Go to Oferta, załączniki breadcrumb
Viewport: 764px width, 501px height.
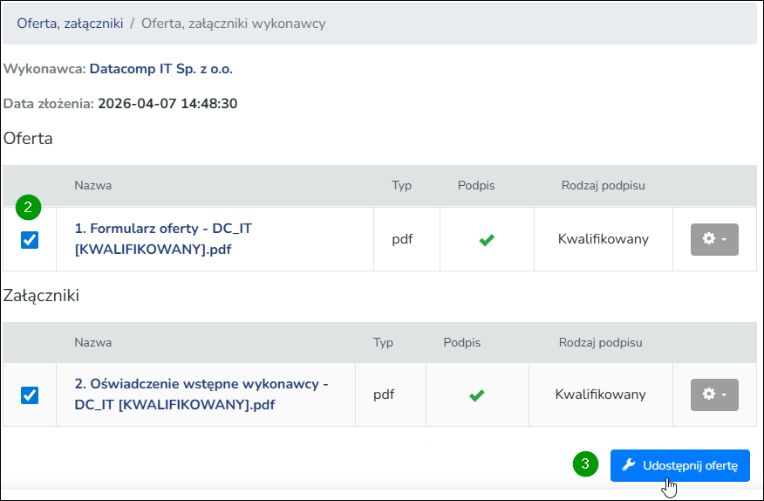70,24
